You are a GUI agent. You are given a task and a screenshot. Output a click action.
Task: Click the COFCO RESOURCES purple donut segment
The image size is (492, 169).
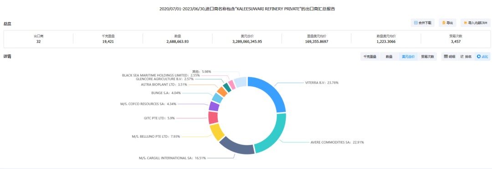(x=214, y=106)
